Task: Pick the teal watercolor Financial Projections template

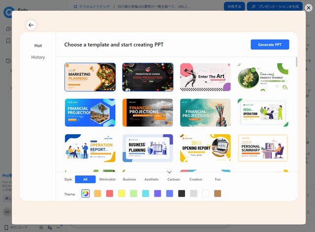Action: [x=205, y=113]
